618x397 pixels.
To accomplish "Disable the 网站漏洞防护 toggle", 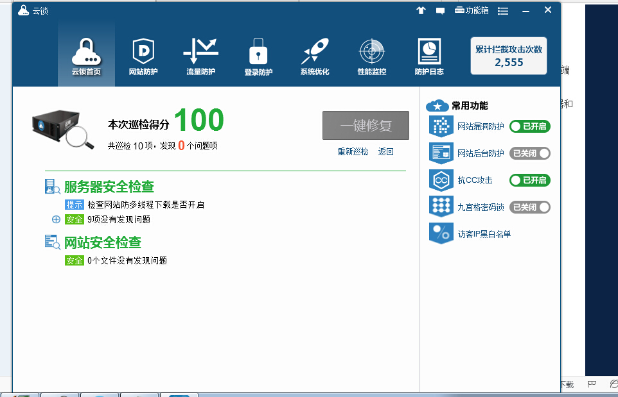I will [529, 126].
